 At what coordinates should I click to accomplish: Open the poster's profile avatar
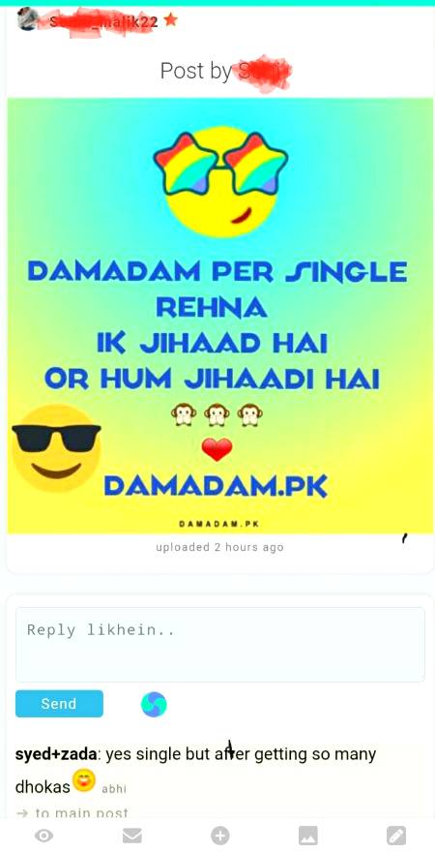click(28, 19)
